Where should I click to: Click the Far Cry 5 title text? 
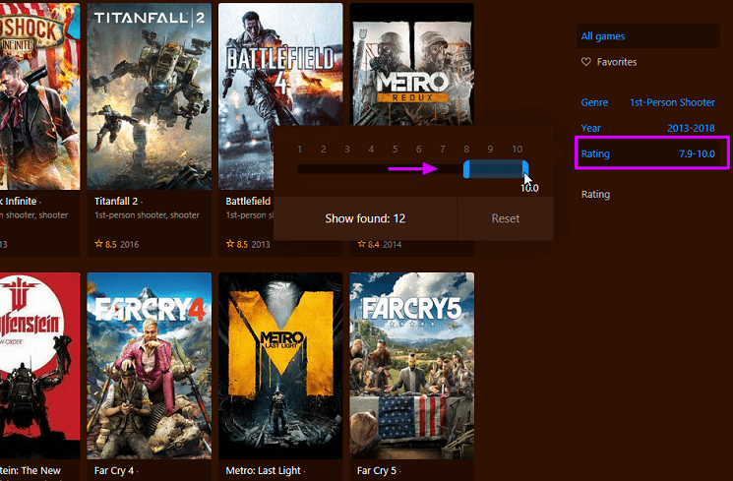click(376, 470)
